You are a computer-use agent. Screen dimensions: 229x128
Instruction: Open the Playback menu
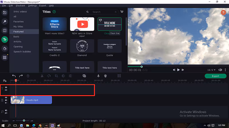(20, 6)
